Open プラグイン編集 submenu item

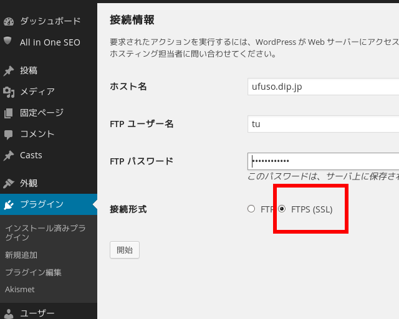click(x=33, y=272)
